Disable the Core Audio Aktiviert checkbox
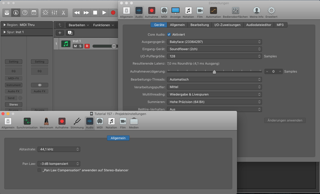Viewport: 320px width, 194px height. [x=169, y=34]
